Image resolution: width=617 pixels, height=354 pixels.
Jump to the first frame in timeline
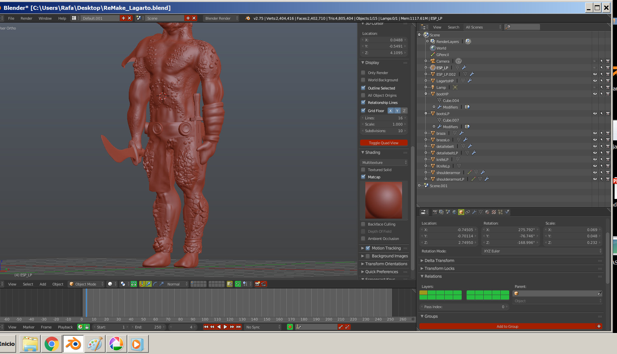point(206,327)
